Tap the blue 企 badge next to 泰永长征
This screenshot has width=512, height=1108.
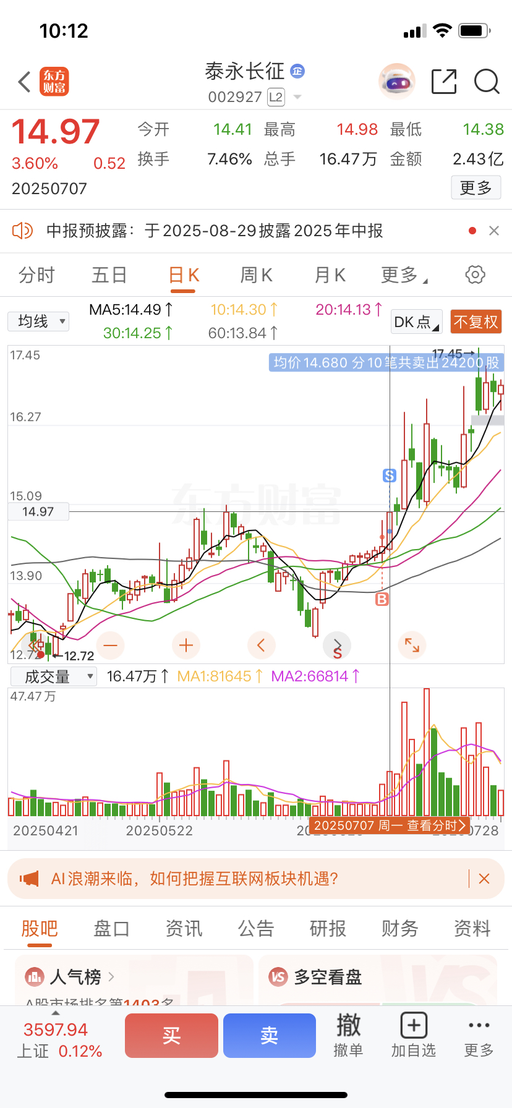pos(297,71)
